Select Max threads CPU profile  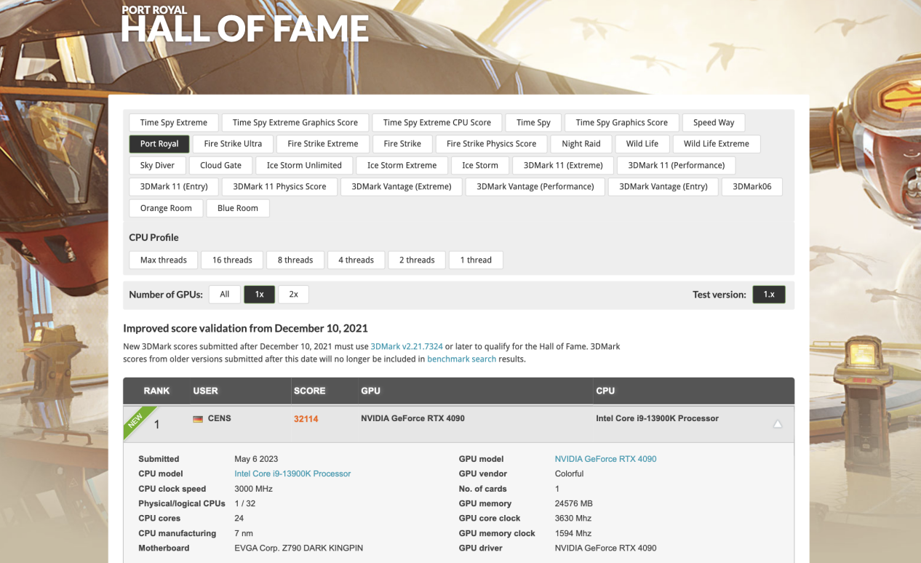pos(163,260)
